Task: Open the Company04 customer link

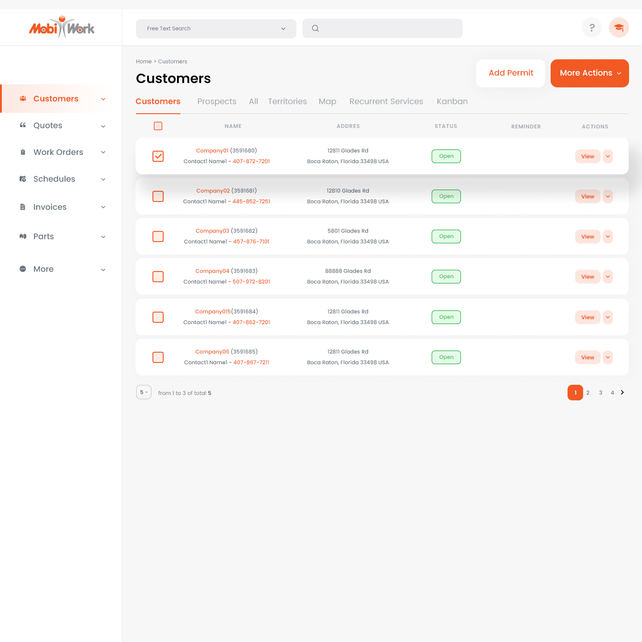Action: click(212, 271)
